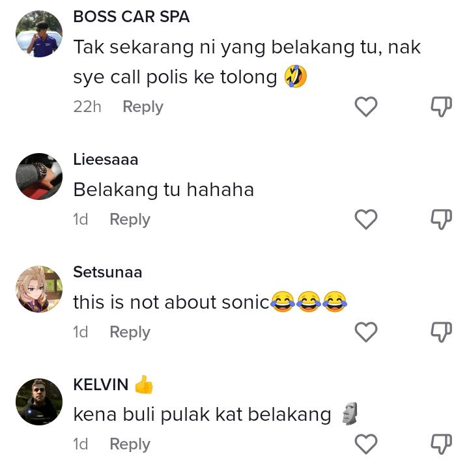
Task: Tap the Setsunaa username
Action: pyautogui.click(x=107, y=272)
